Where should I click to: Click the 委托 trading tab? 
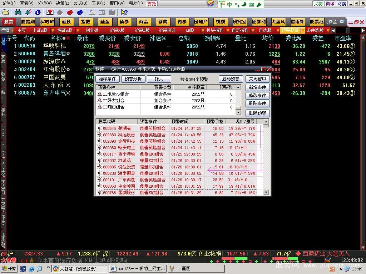[152, 4]
